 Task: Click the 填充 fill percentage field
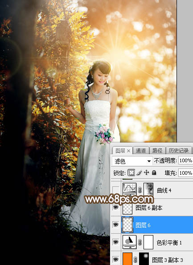click(x=186, y=173)
